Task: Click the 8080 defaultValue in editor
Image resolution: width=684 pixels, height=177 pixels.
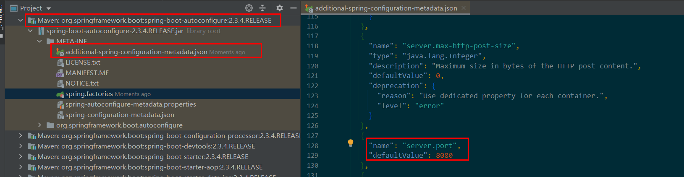Action: pyautogui.click(x=444, y=155)
